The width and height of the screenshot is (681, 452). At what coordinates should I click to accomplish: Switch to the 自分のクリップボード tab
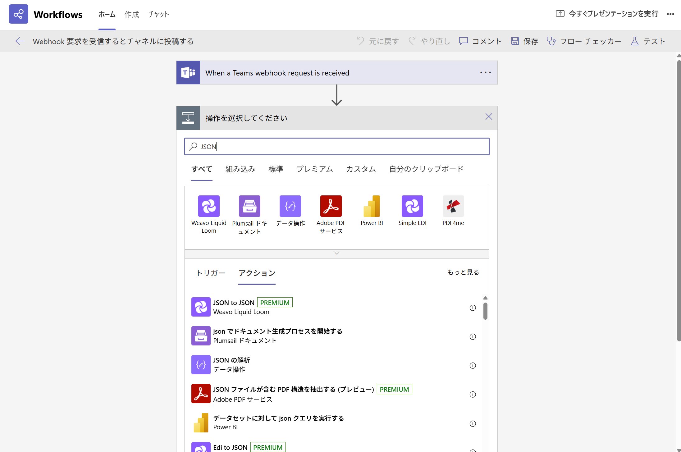pyautogui.click(x=426, y=169)
